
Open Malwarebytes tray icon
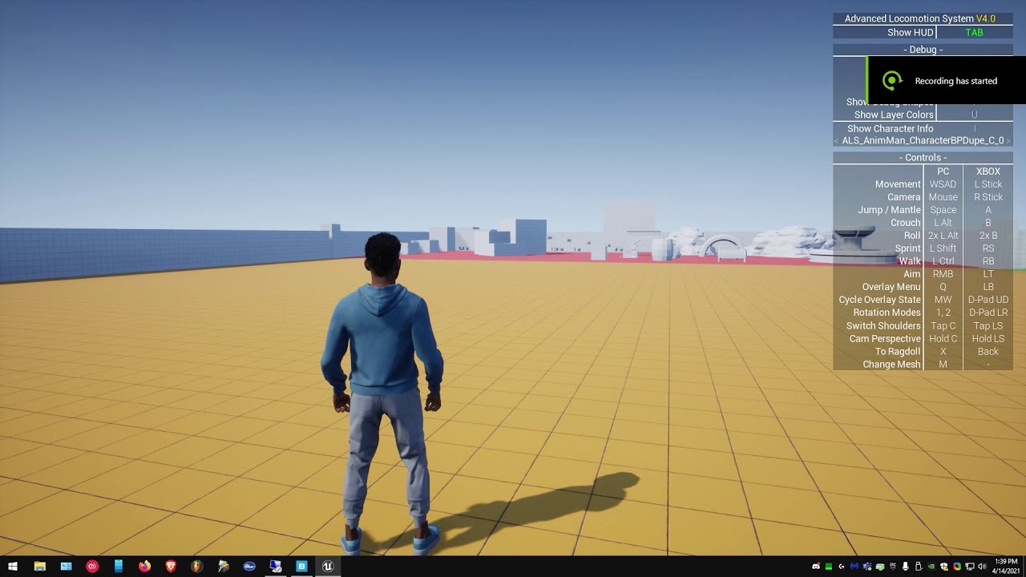tap(854, 567)
